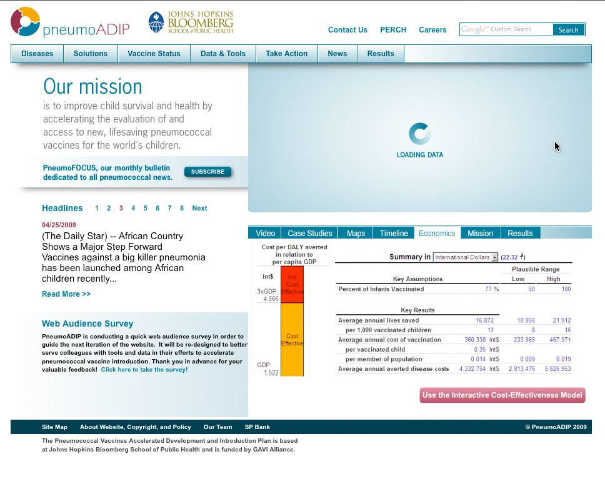Click the orange Cost Effective bar segment
The width and height of the screenshot is (605, 479).
coord(292,339)
